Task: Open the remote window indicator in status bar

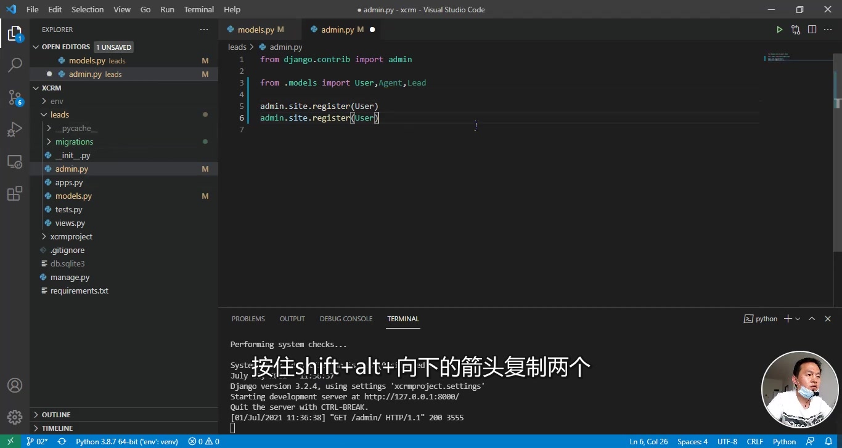Action: coord(10,441)
